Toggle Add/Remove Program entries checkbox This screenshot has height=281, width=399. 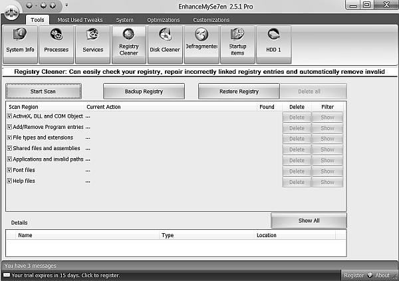pyautogui.click(x=9, y=127)
